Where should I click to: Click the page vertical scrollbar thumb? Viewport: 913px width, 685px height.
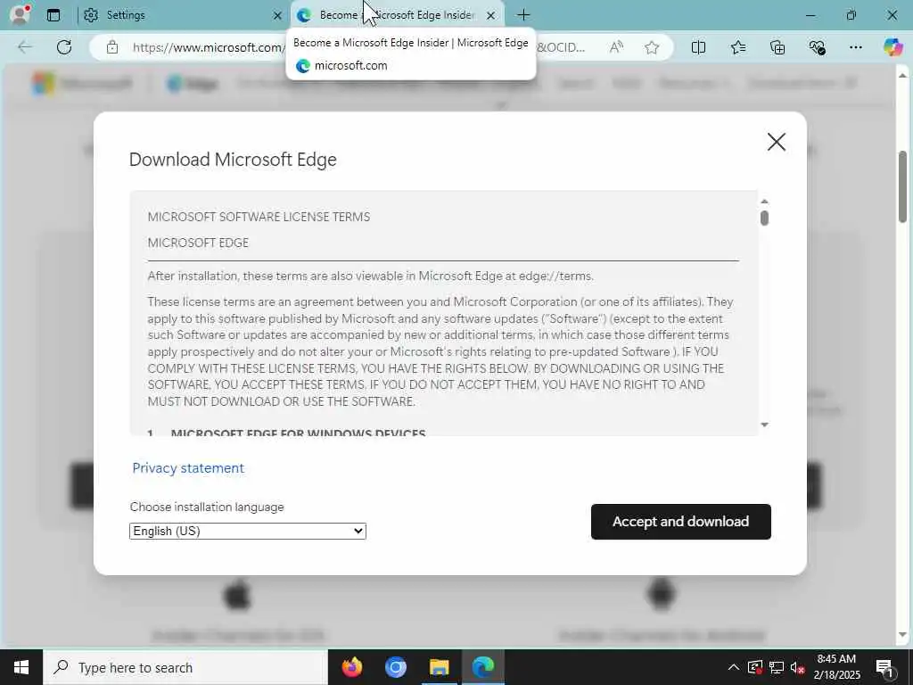903,186
